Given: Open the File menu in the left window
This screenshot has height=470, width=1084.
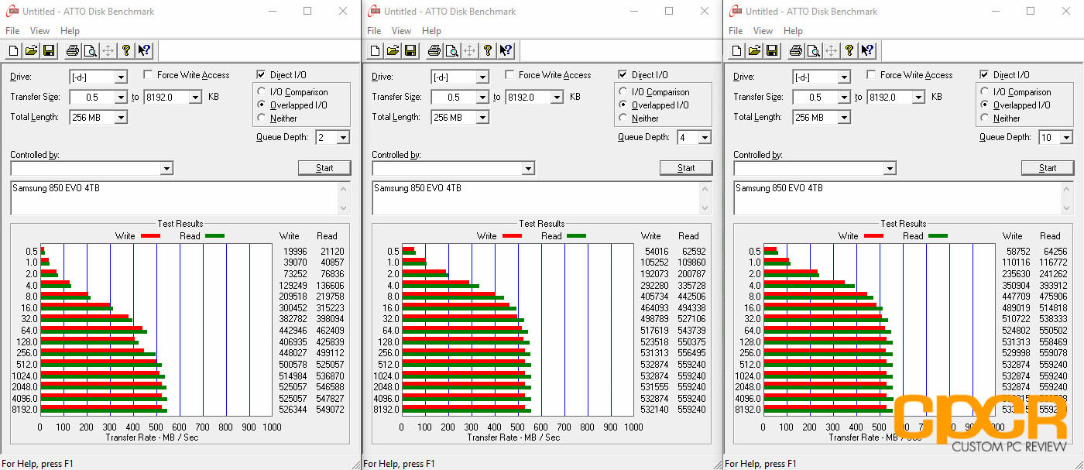Looking at the screenshot, I should coord(13,31).
